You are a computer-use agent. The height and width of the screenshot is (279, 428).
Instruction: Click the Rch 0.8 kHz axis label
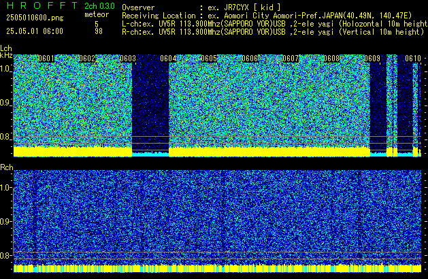5,255
